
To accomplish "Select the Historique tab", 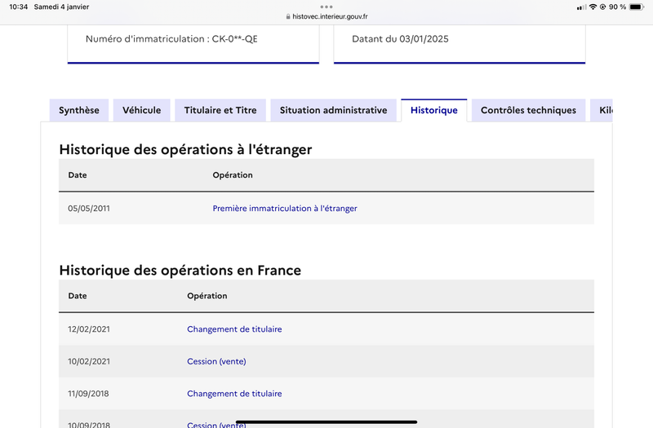I will click(x=434, y=110).
